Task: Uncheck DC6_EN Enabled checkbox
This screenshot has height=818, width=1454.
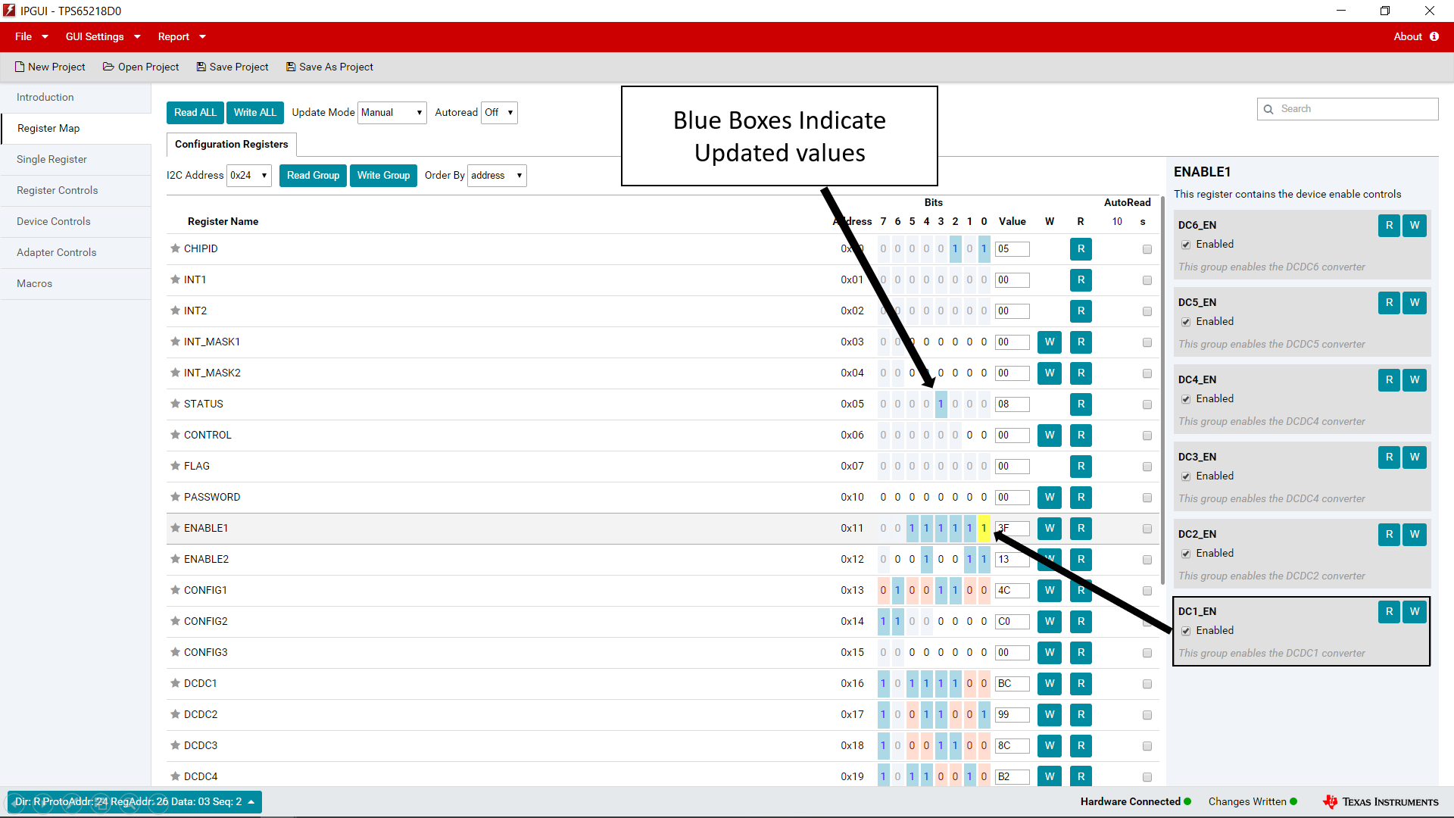Action: tap(1186, 245)
